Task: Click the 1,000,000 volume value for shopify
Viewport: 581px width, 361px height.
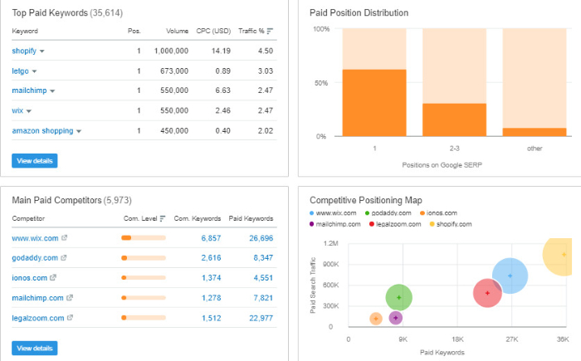Action: 171,51
